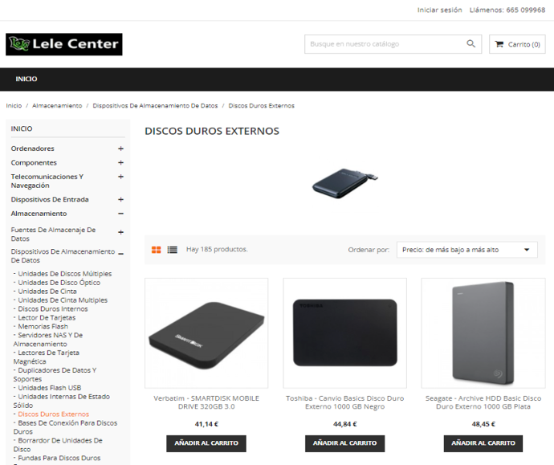Viewport: 554px width, 465px height.
Task: Collapse the Almacenamiento category
Action: point(120,214)
